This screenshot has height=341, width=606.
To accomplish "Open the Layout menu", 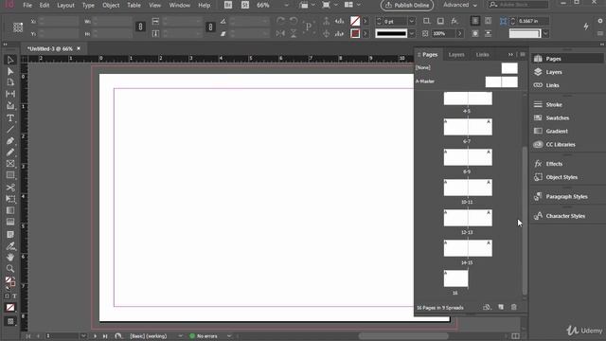I will point(65,6).
